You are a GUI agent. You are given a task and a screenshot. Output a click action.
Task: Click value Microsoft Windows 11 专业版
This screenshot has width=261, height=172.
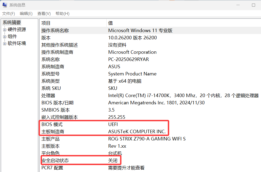point(140,30)
